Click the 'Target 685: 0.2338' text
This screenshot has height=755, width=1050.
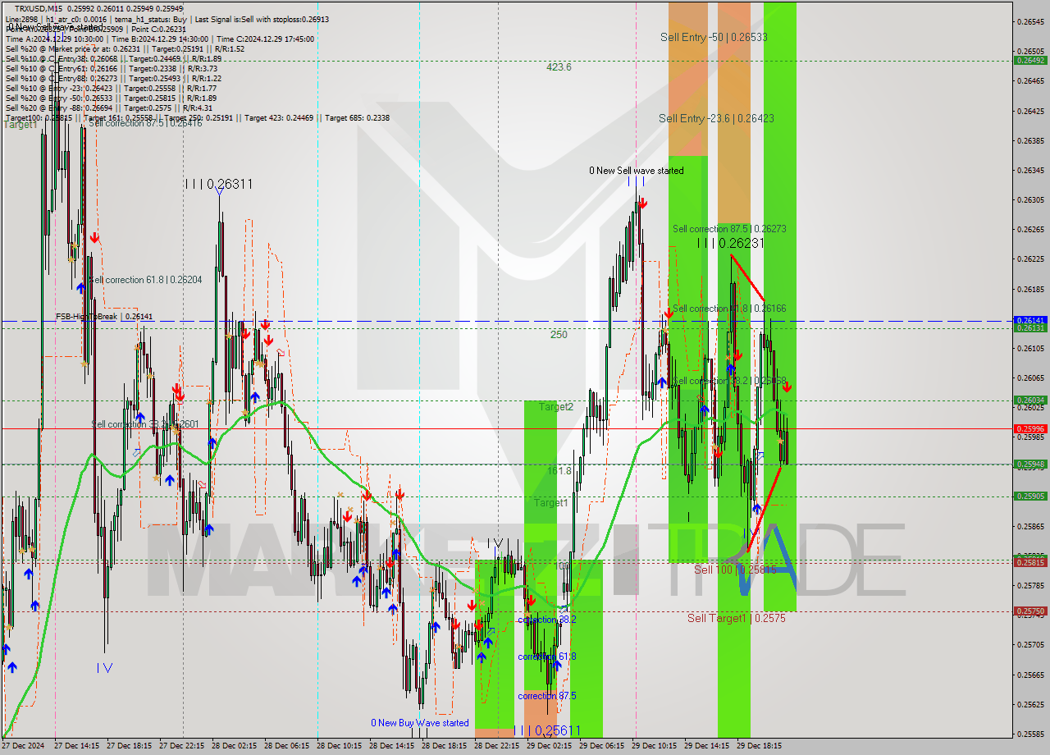pos(357,118)
